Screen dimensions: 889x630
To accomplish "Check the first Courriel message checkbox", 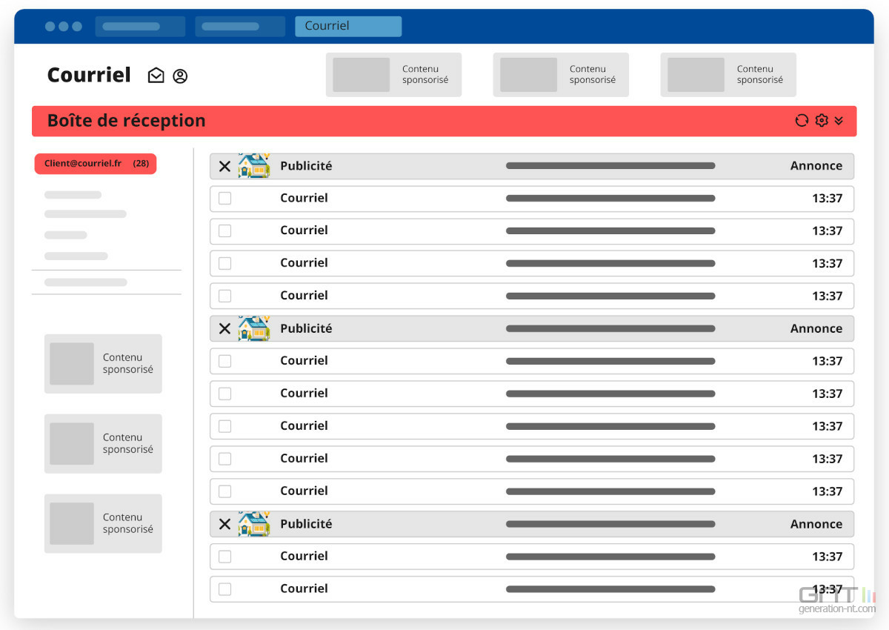I will click(225, 199).
